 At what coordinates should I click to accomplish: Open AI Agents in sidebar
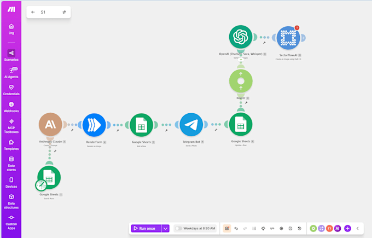11,73
